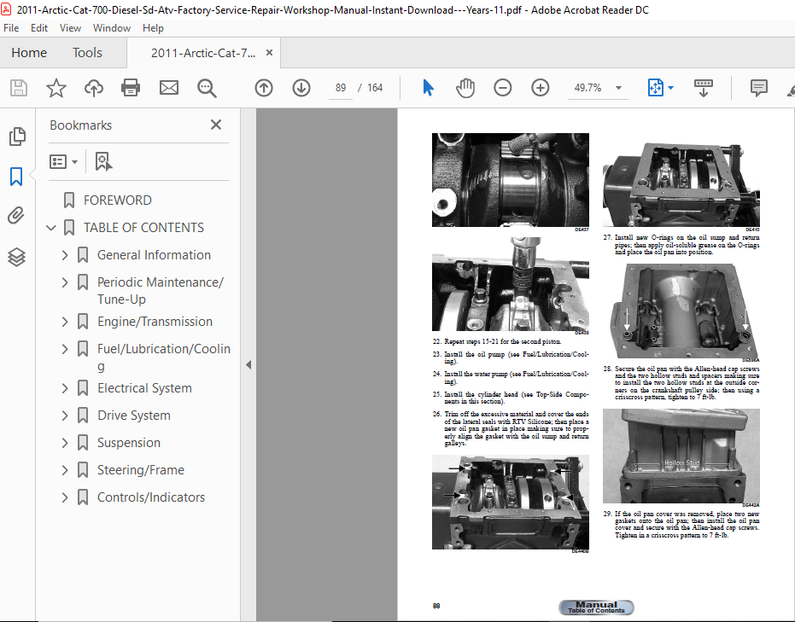795x622 pixels.
Task: Click the crankshaft bearing photo DE437
Action: (x=510, y=180)
